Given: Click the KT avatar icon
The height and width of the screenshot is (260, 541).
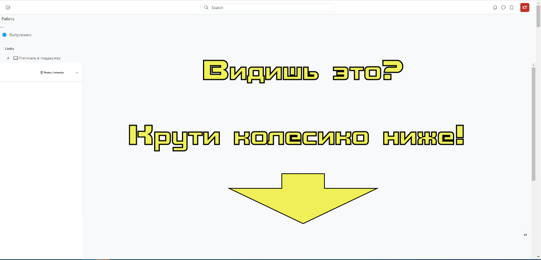Looking at the screenshot, I should pos(524,7).
